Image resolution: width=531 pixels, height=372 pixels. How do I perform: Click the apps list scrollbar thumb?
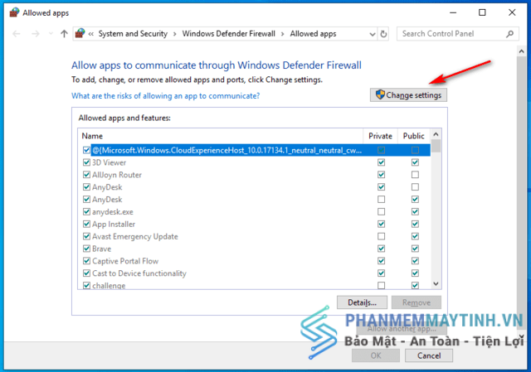coord(436,146)
